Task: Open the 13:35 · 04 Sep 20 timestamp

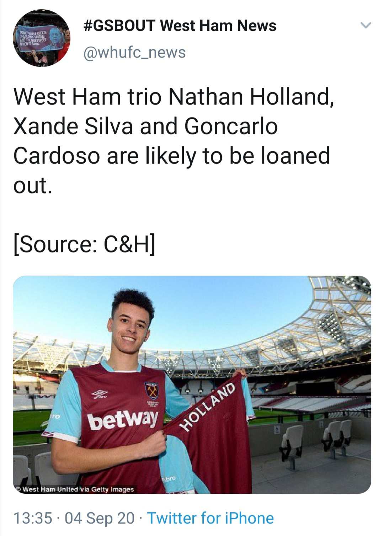Action: click(74, 518)
